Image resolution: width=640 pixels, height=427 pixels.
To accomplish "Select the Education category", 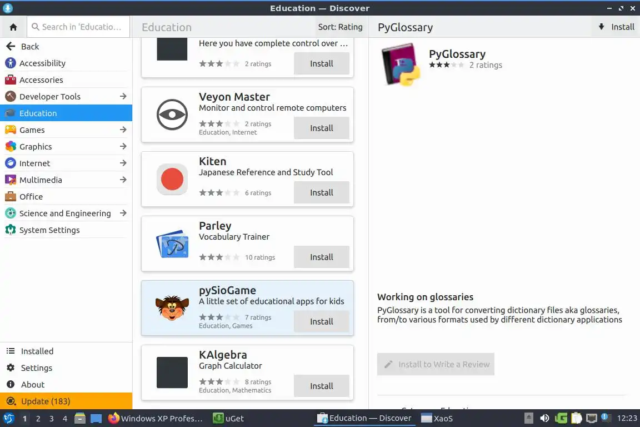I will (66, 113).
